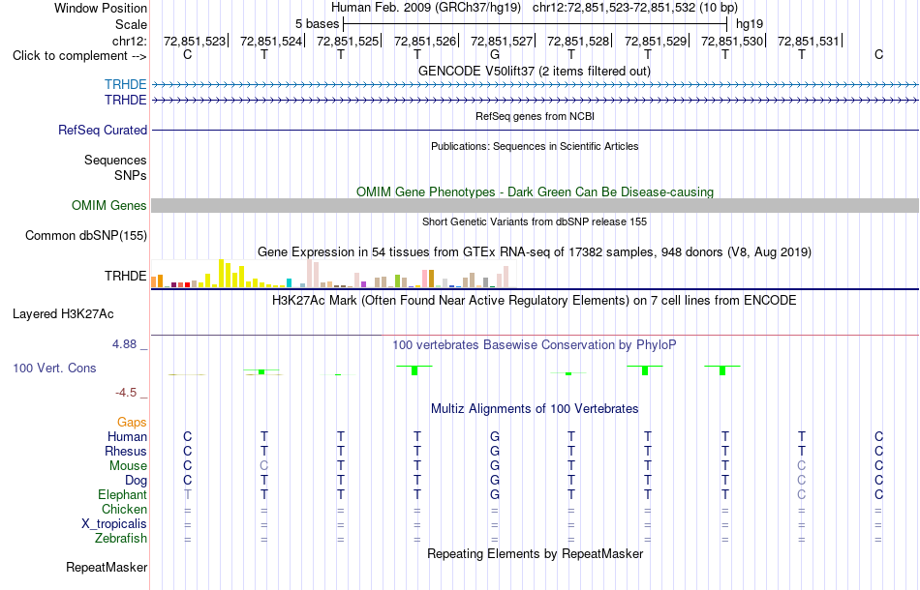Viewport: 920px width, 590px height.
Task: Click the RepeatMasker track label
Action: pyautogui.click(x=107, y=567)
